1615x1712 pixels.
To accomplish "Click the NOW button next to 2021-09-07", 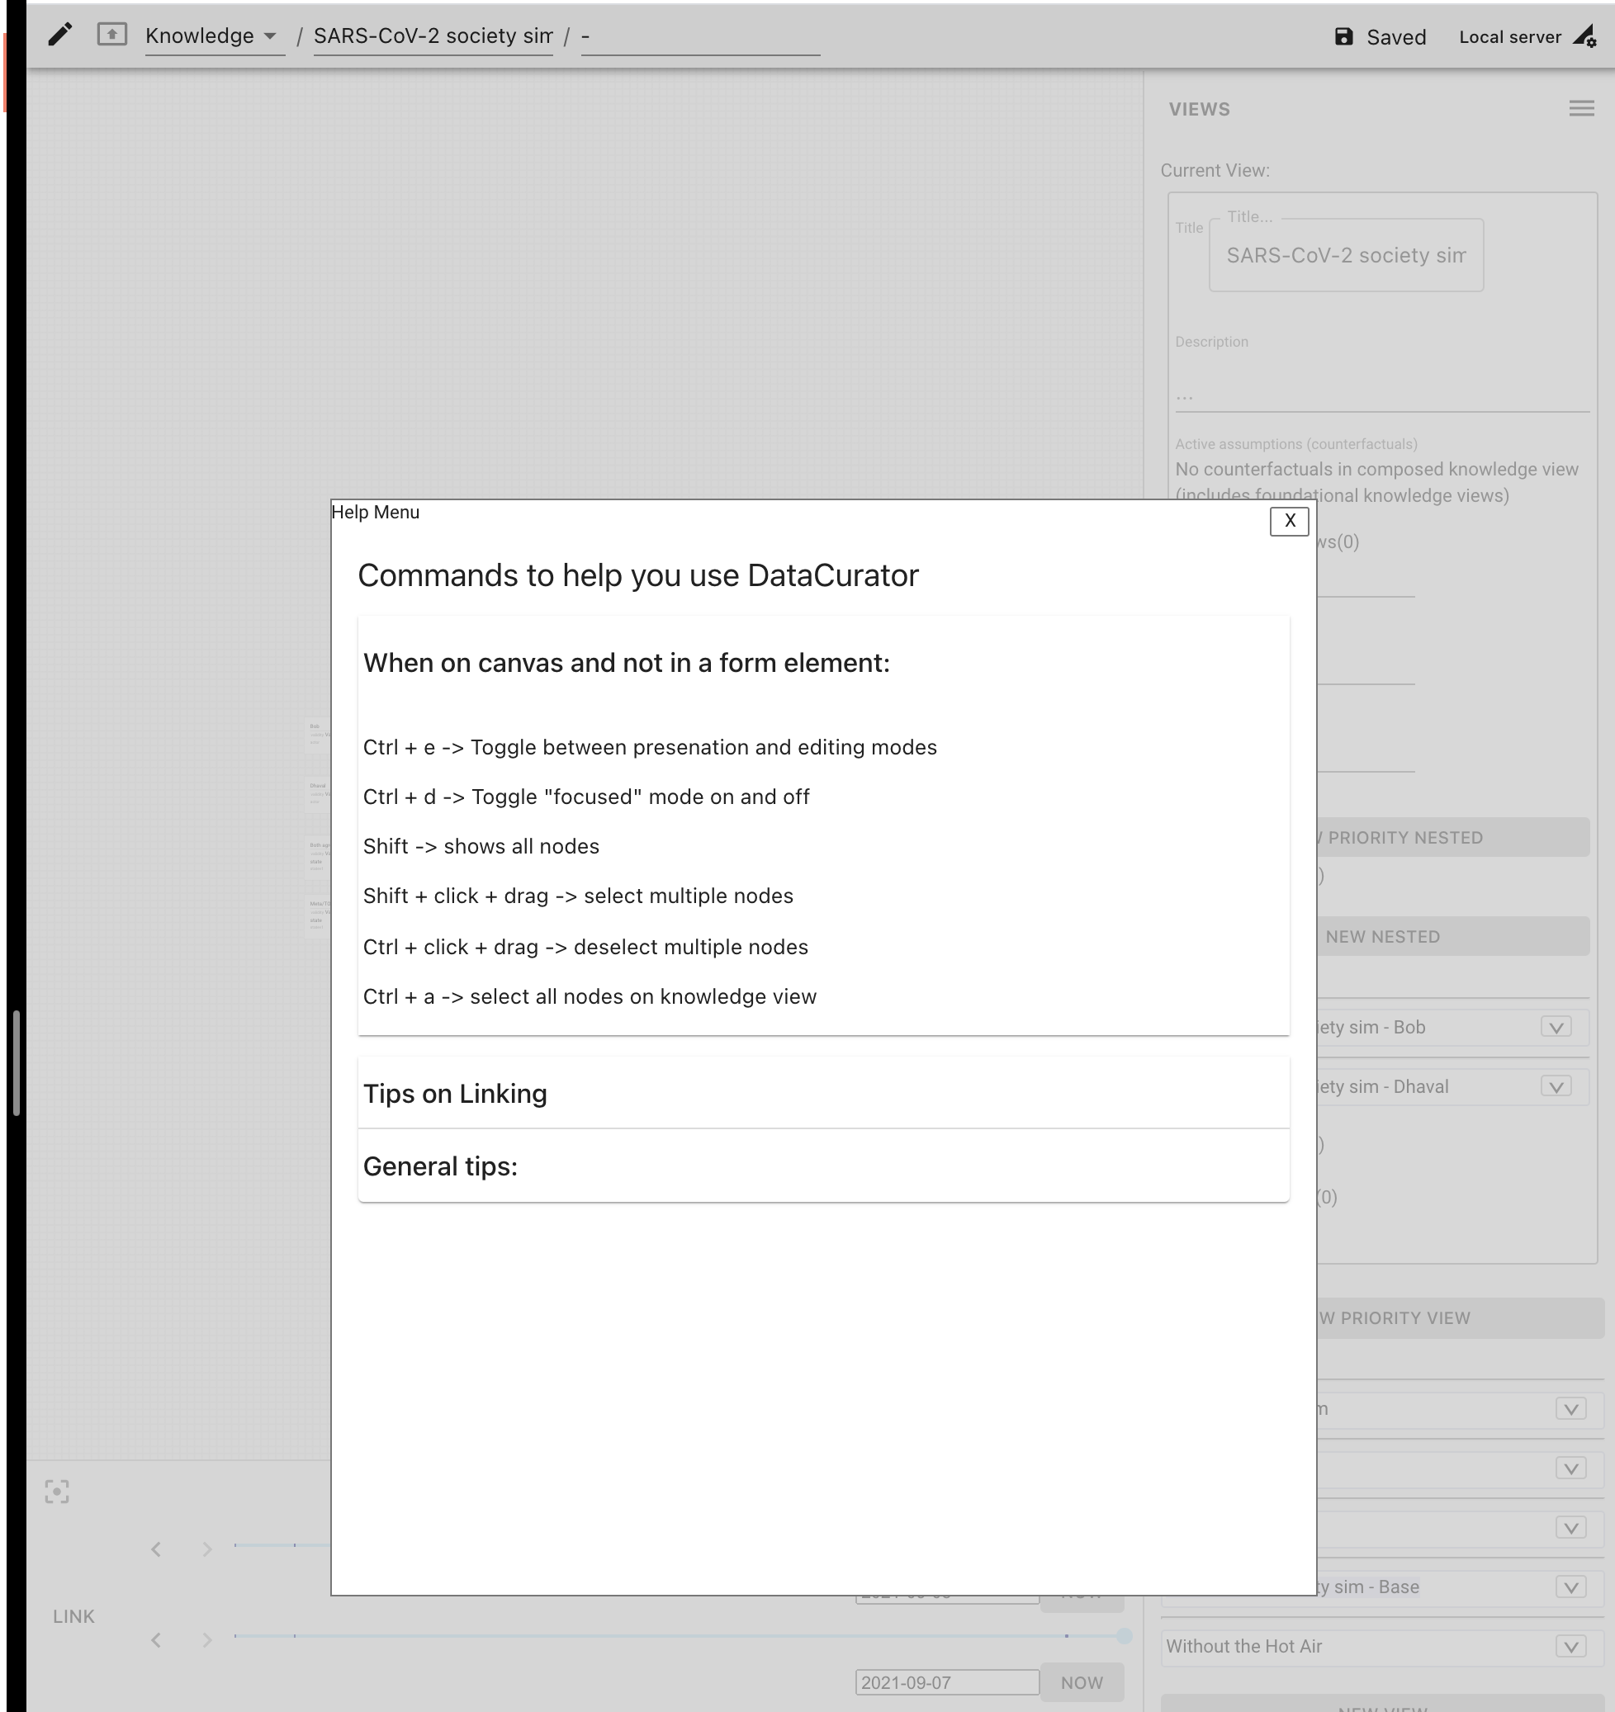I will point(1082,1681).
